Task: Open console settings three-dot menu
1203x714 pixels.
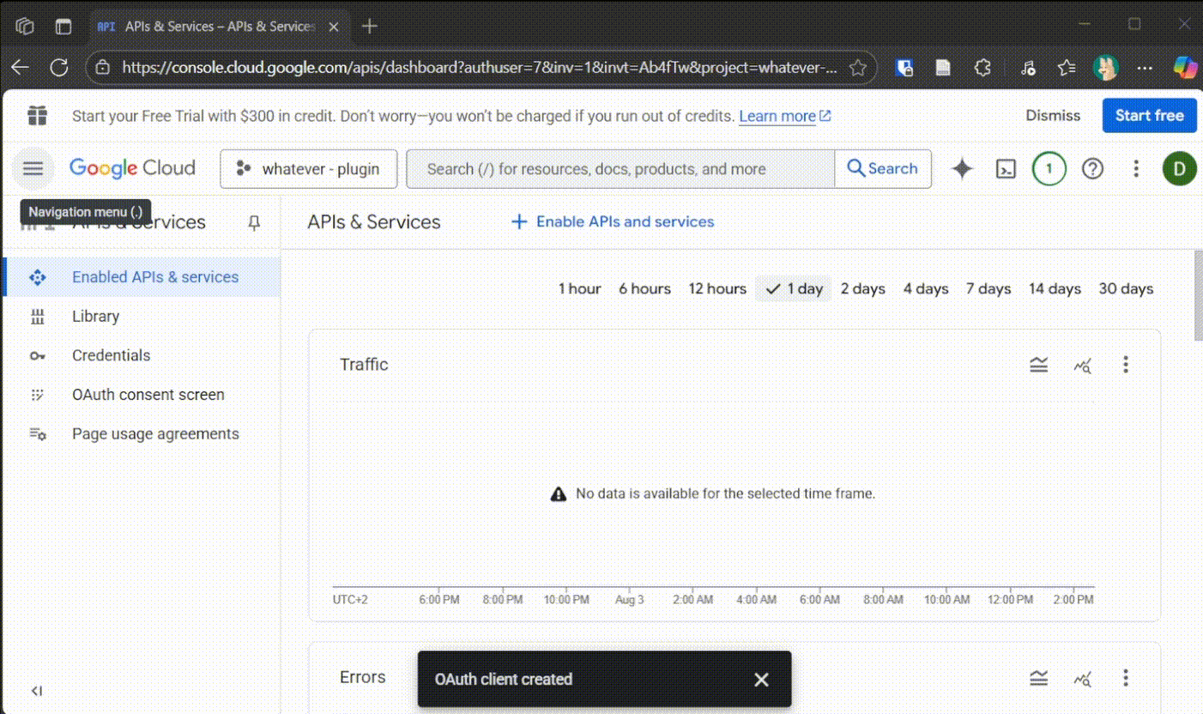Action: pyautogui.click(x=1136, y=169)
